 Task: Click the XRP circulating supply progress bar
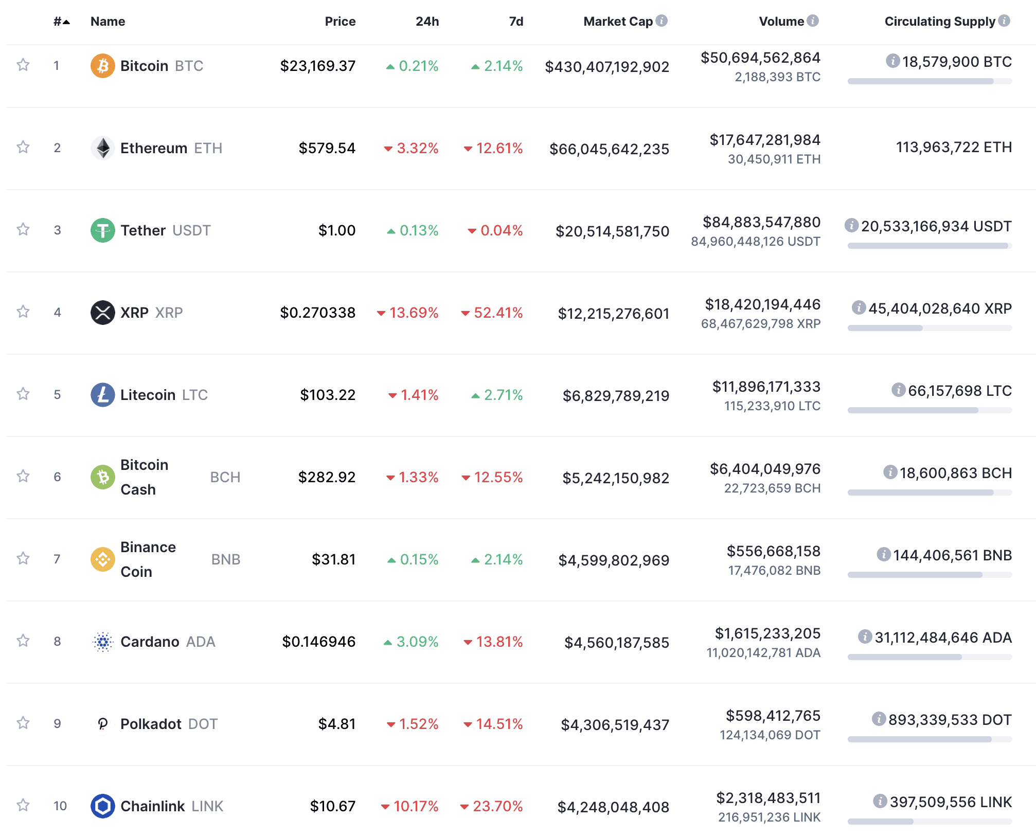(930, 328)
